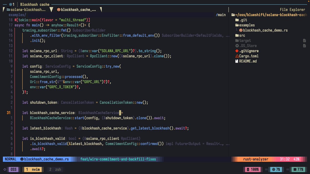This screenshot has height=174, width=310.
Task: Click the 31:32 cursor position indicator
Action: pos(285,159)
